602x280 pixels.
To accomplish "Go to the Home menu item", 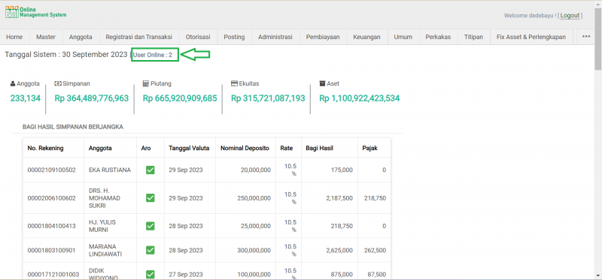I will pos(14,37).
